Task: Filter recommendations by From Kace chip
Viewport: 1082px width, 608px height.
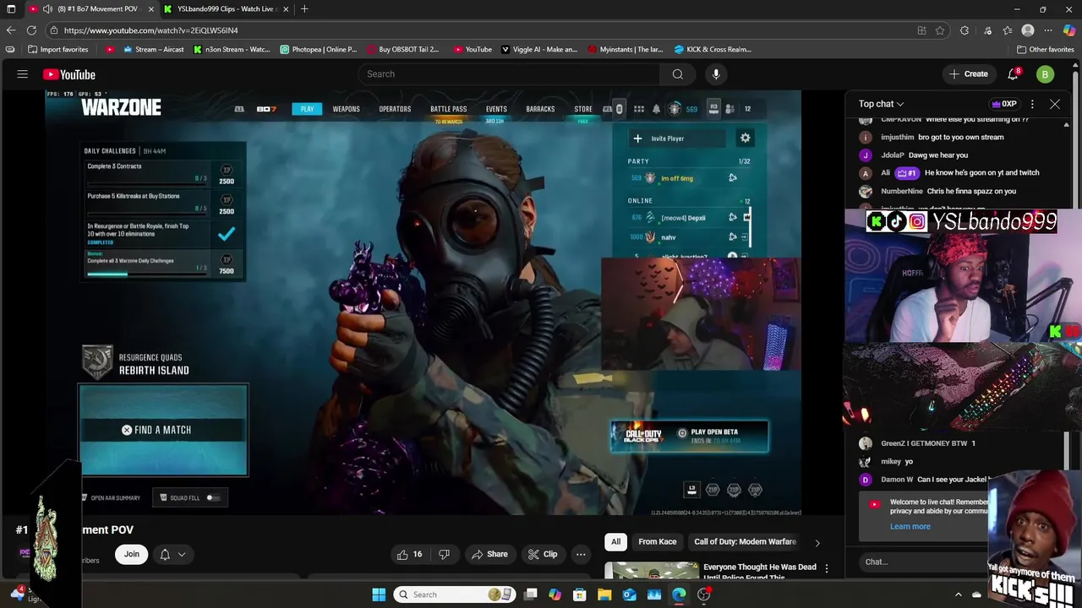Action: point(657,542)
